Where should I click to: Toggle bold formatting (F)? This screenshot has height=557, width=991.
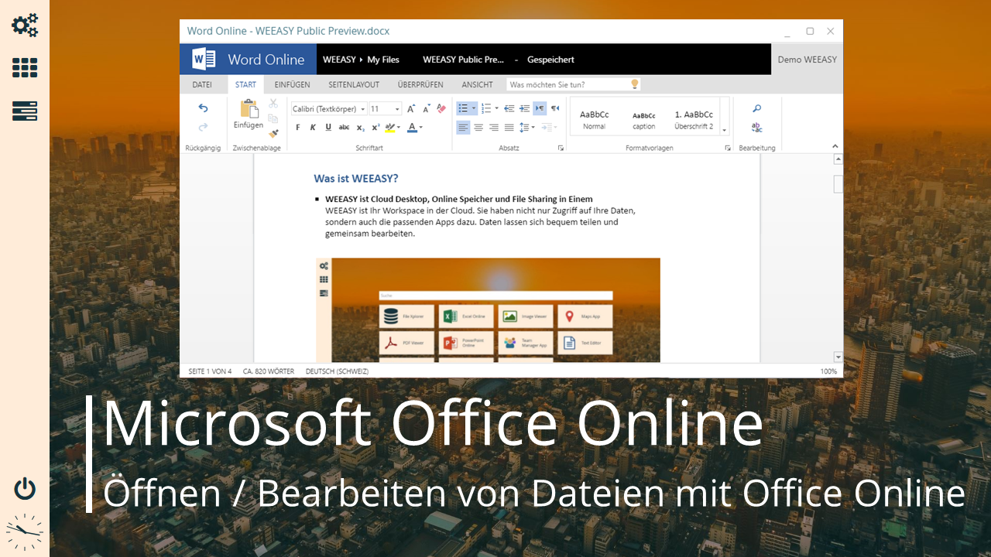tap(297, 128)
